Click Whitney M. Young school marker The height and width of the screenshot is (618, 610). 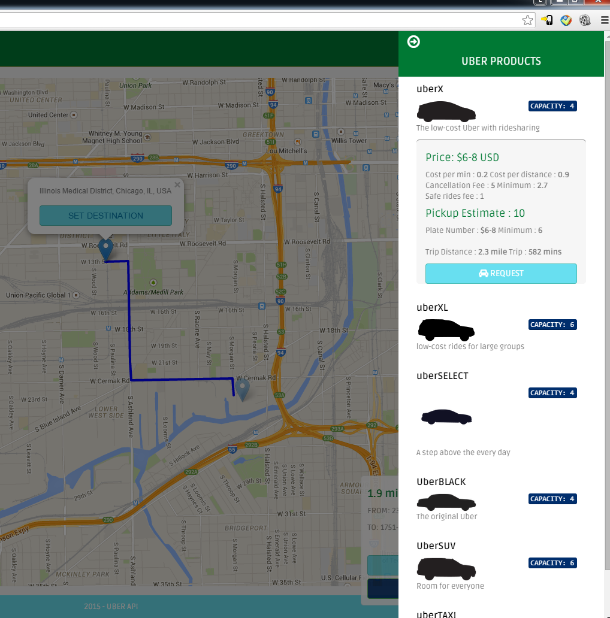coord(147,137)
